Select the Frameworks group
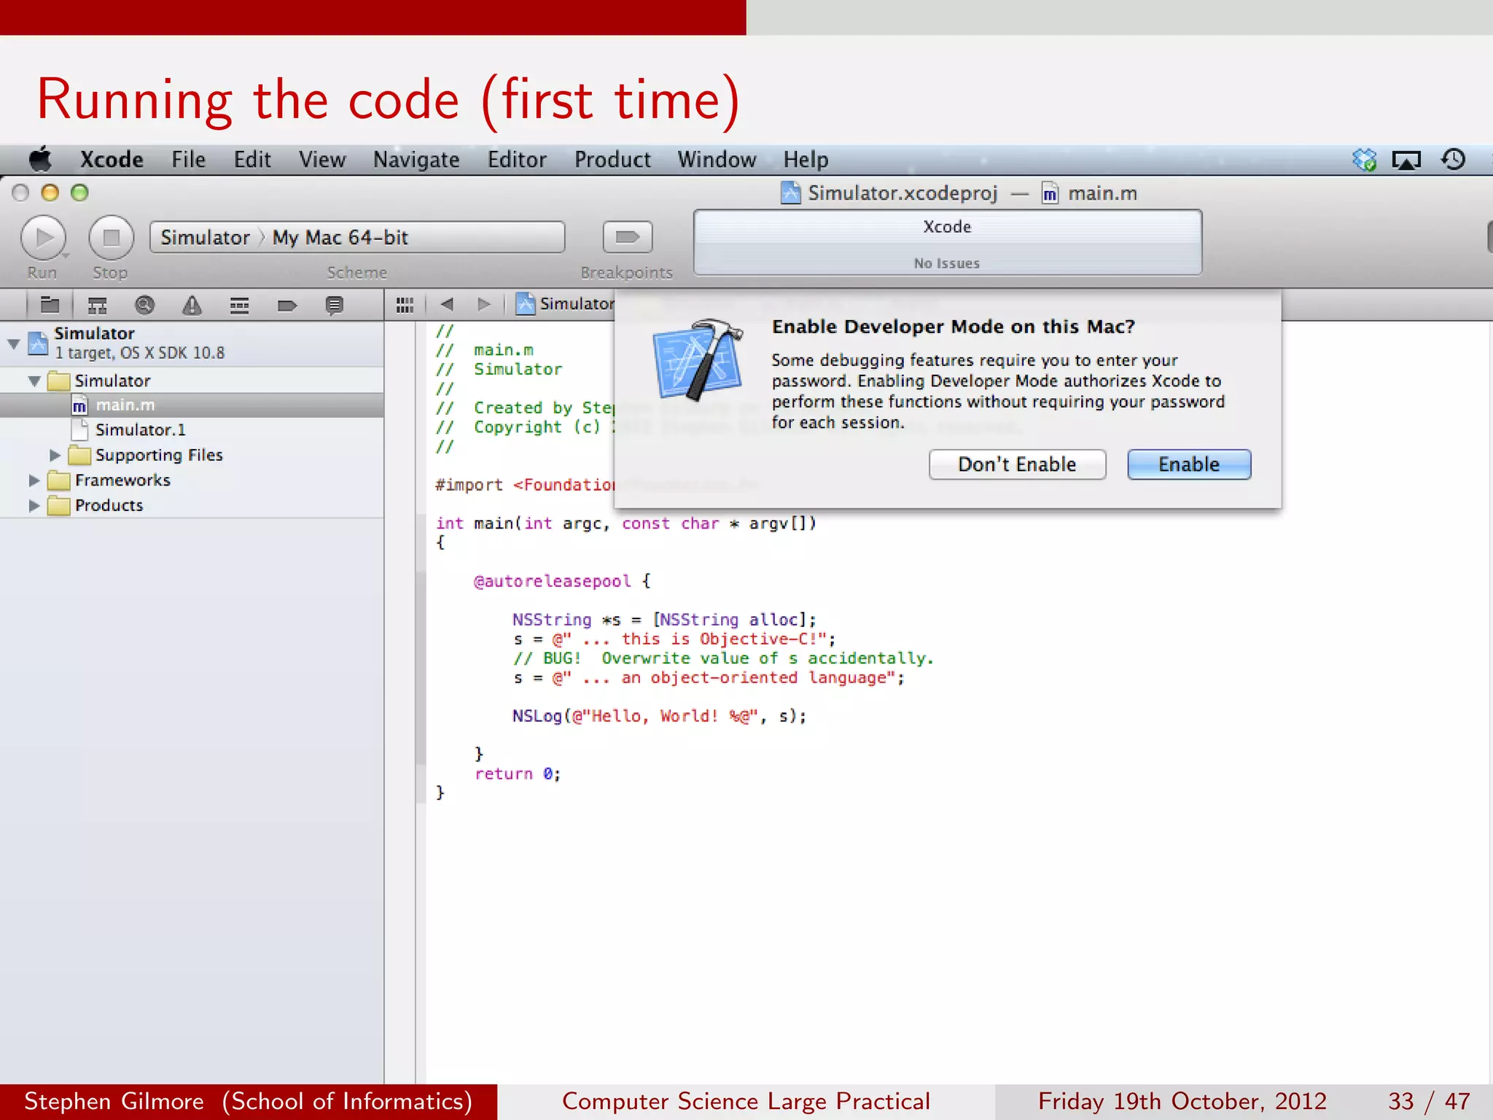Image resolution: width=1493 pixels, height=1120 pixels. 192,480
